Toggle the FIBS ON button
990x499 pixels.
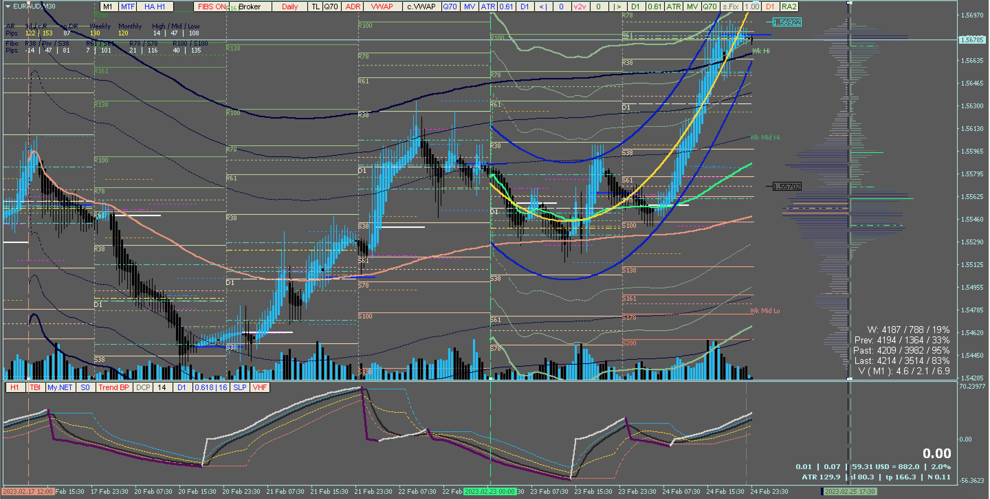(211, 7)
